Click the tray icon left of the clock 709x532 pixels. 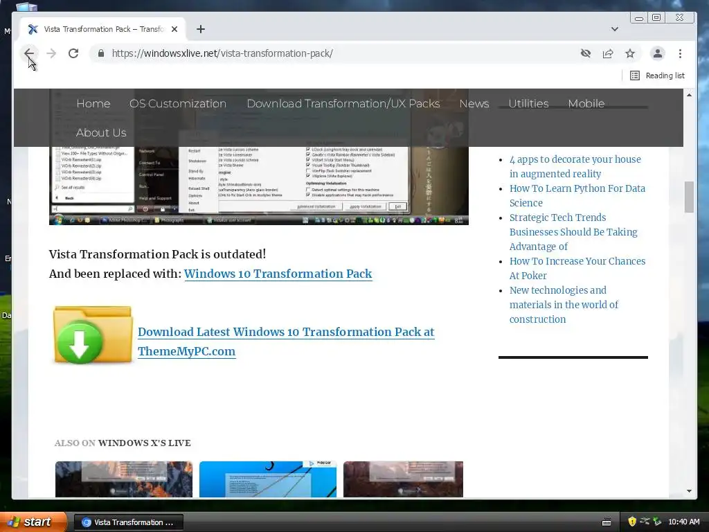(x=657, y=522)
